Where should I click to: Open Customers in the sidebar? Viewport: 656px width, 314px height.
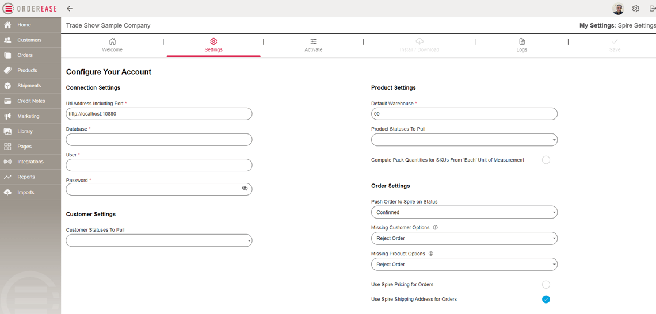pyautogui.click(x=30, y=40)
